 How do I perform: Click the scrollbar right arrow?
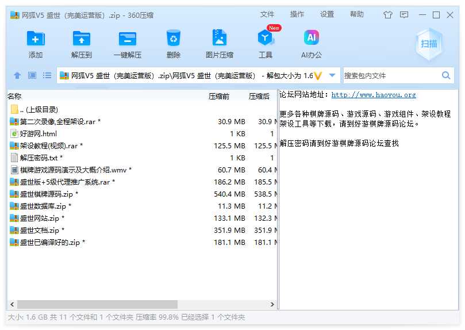click(272, 305)
